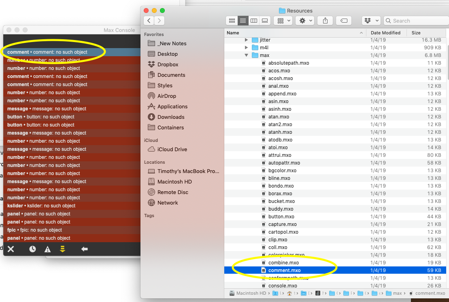The height and width of the screenshot is (302, 449).
Task: Toggle the clock time display in Max Console
Action: (x=33, y=249)
